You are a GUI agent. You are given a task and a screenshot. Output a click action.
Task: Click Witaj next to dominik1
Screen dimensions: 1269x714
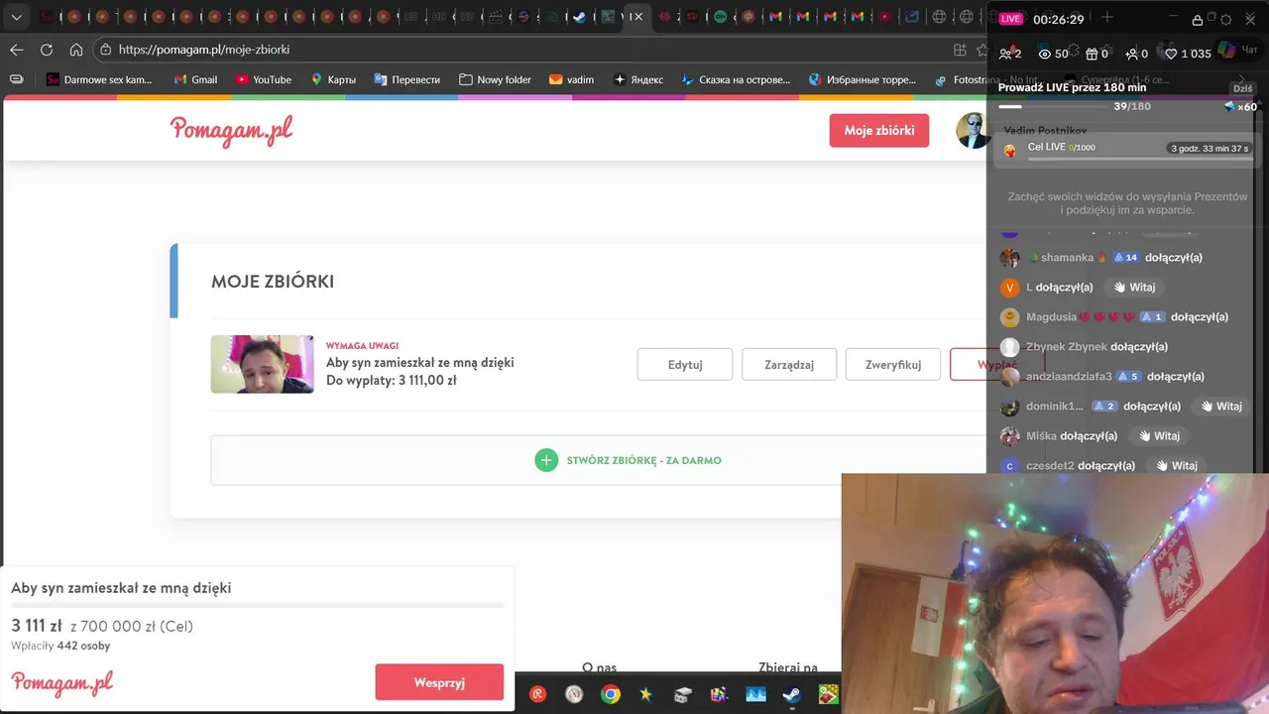coord(1220,407)
